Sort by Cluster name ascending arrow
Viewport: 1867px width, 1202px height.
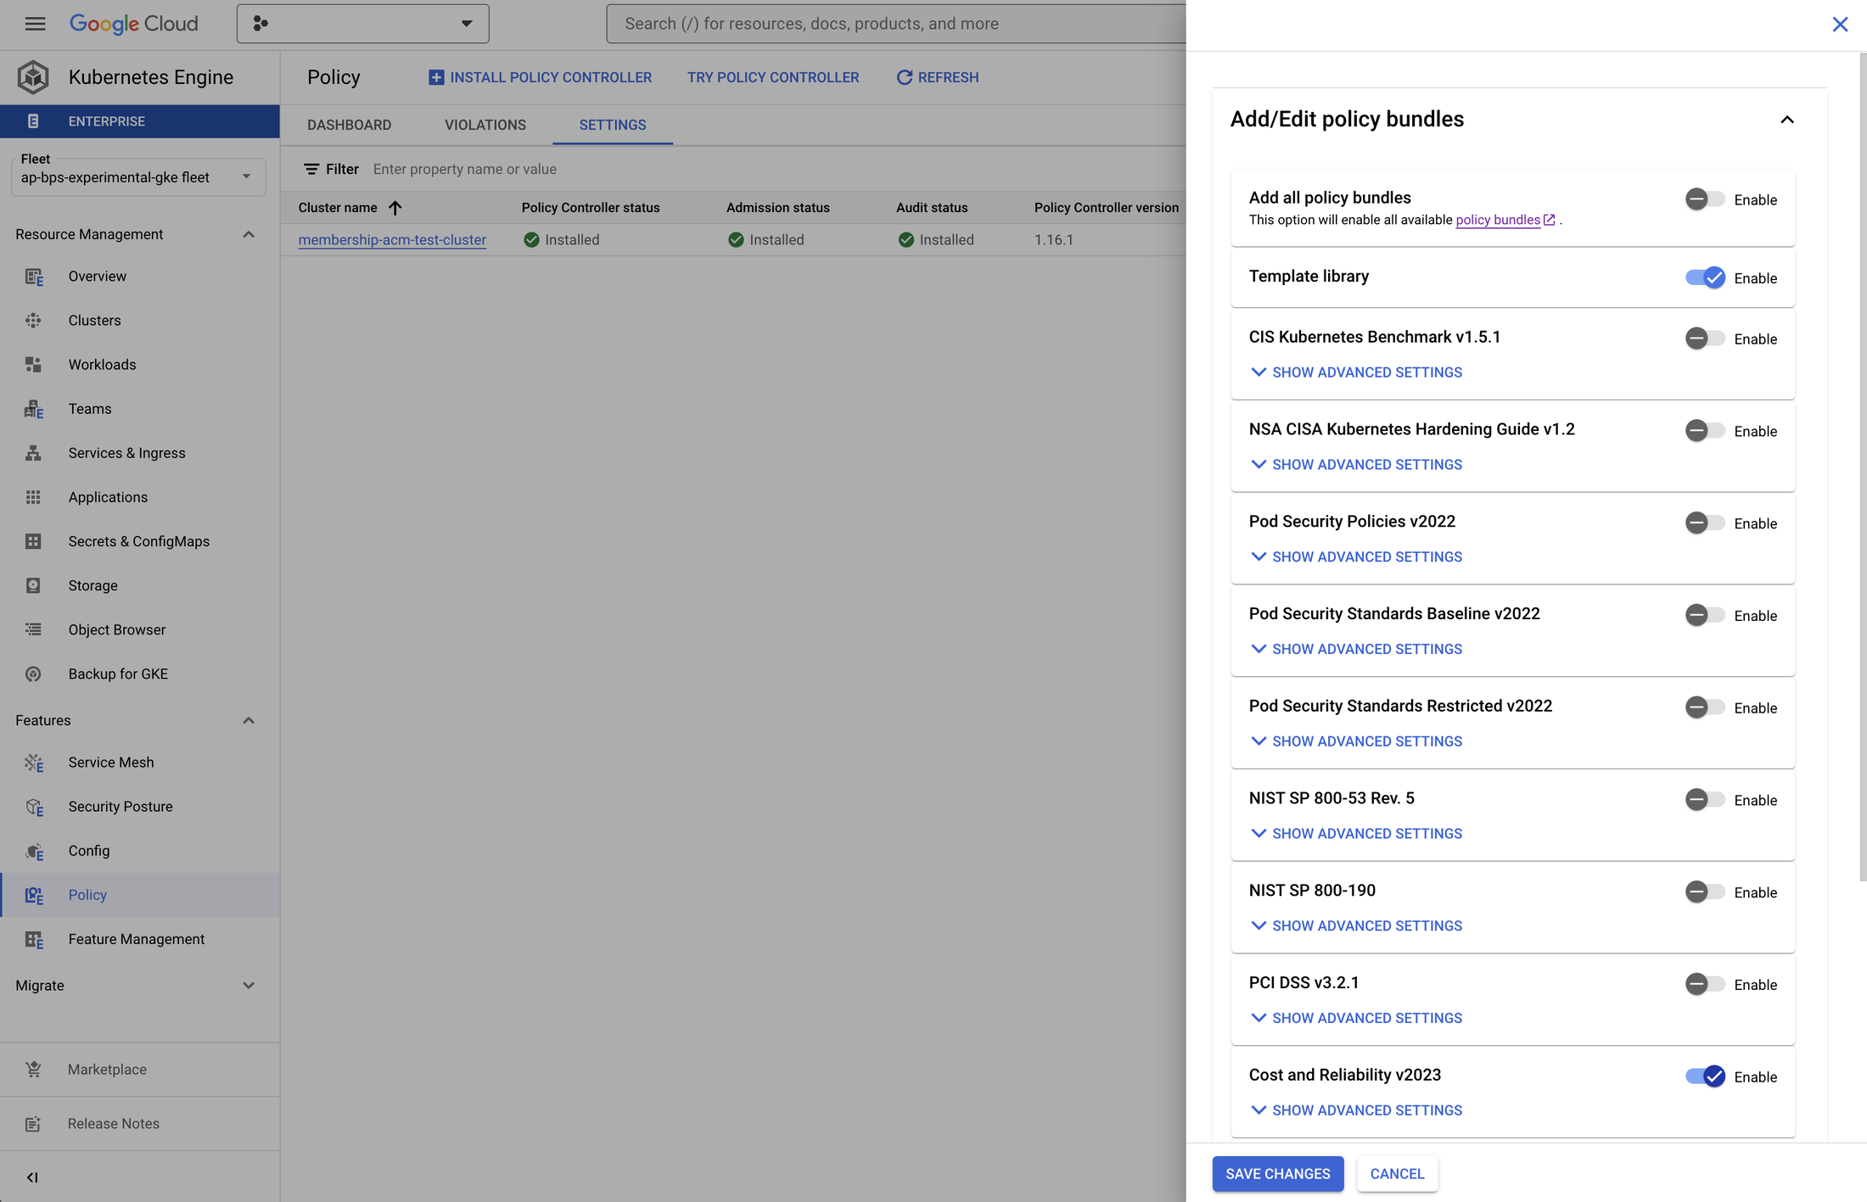(395, 208)
